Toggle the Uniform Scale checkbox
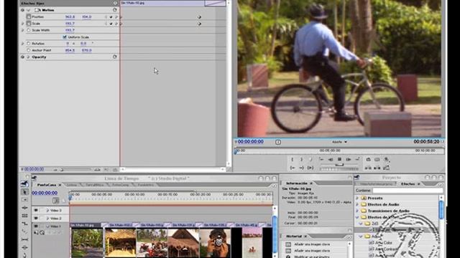The image size is (460, 258). point(65,37)
